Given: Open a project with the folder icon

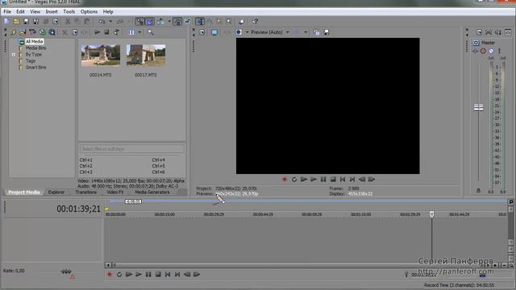Looking at the screenshot, I should click(x=16, y=22).
